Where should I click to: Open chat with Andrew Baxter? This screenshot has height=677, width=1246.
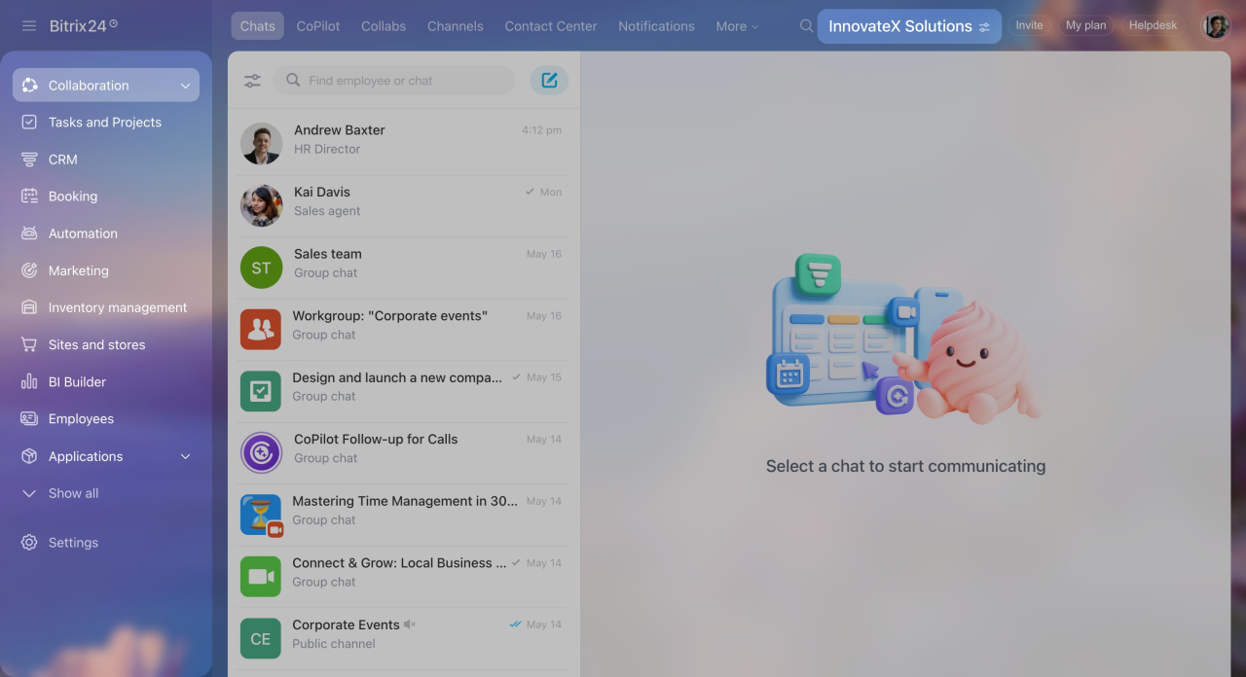click(403, 144)
